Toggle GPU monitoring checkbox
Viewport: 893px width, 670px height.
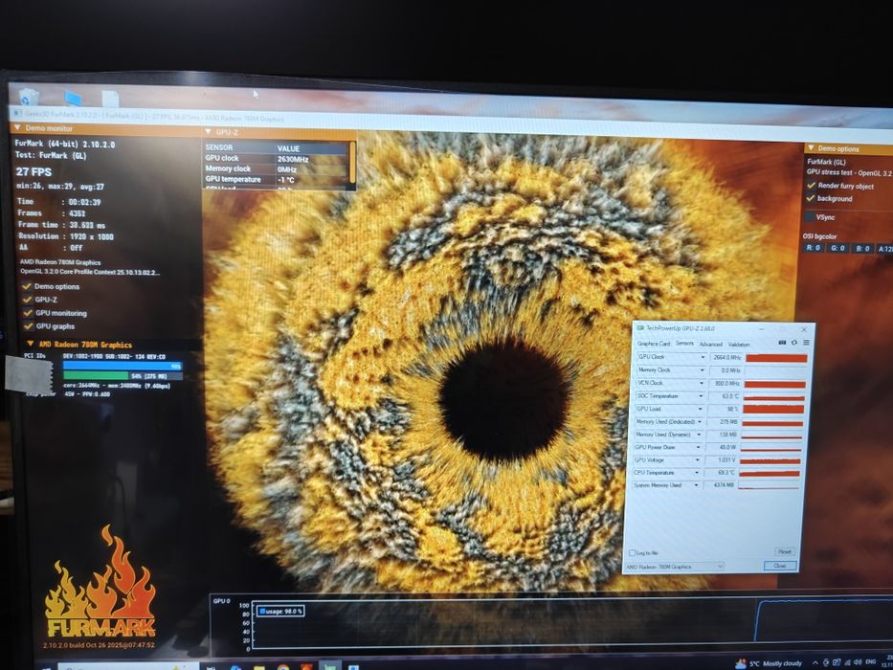coord(28,313)
